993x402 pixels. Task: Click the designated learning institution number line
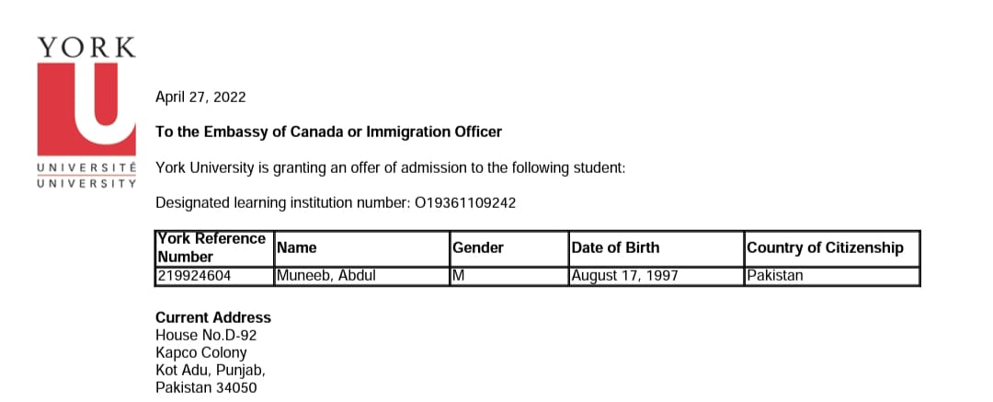(336, 202)
